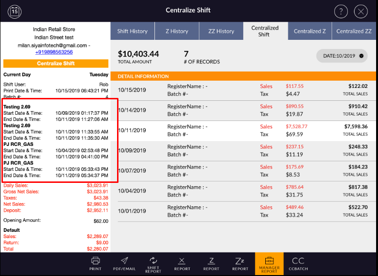
Task: Go to the Centralized Z tab
Action: pos(309,31)
